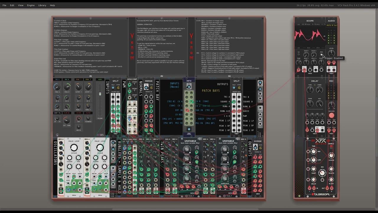Screen dimensions: 378x213
Task: Click the RES CV knob
Action: click(79, 127)
